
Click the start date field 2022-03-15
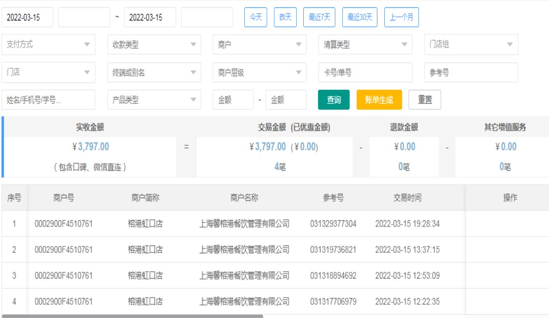click(x=27, y=17)
